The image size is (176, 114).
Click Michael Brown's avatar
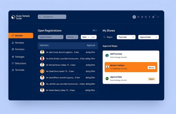click(x=42, y=65)
